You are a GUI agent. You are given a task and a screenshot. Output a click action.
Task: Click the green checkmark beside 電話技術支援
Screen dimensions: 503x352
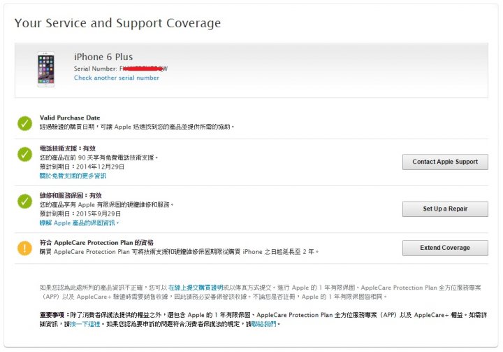click(x=24, y=154)
